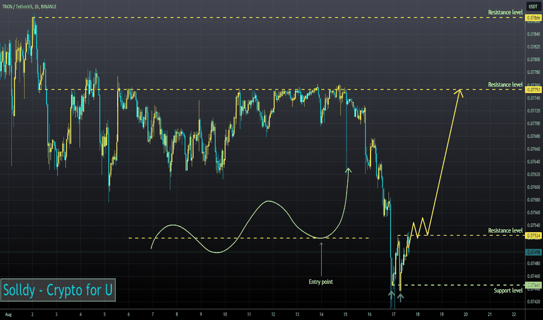Click the 0.07840 price axis value
The image size is (543, 320).
[x=533, y=34]
